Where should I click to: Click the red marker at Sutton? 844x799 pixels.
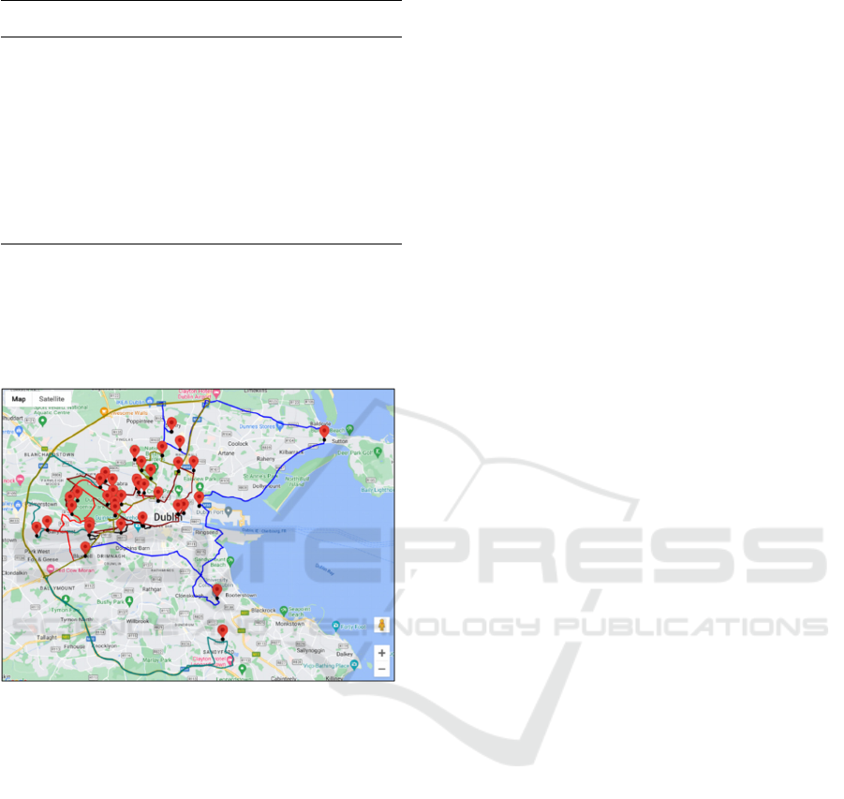[x=324, y=433]
